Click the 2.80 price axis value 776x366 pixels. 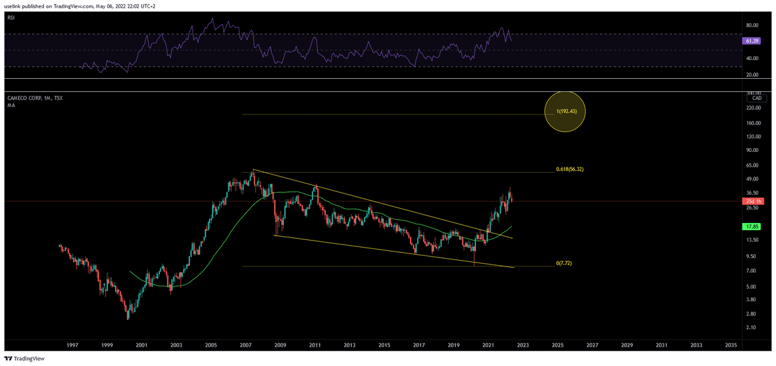point(751,314)
